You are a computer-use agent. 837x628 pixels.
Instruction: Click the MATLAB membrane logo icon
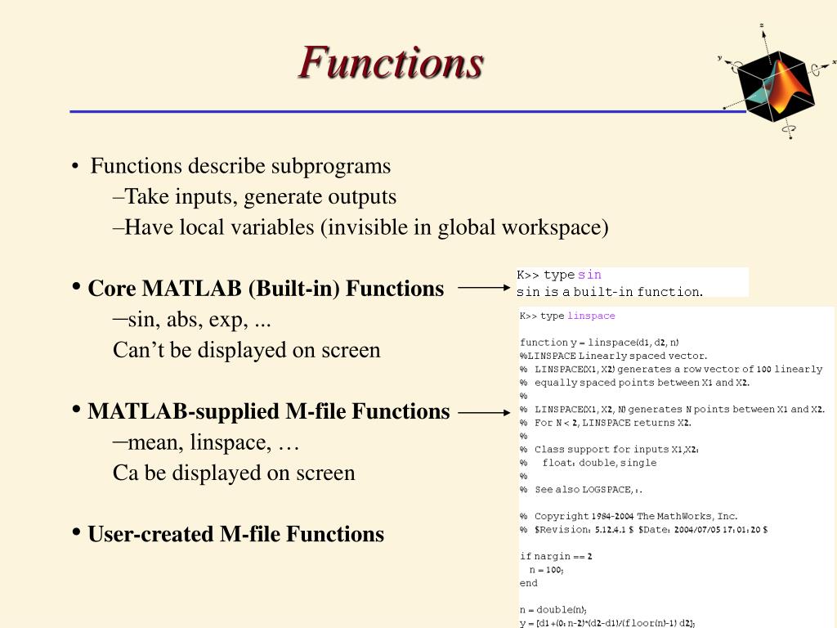[x=777, y=82]
